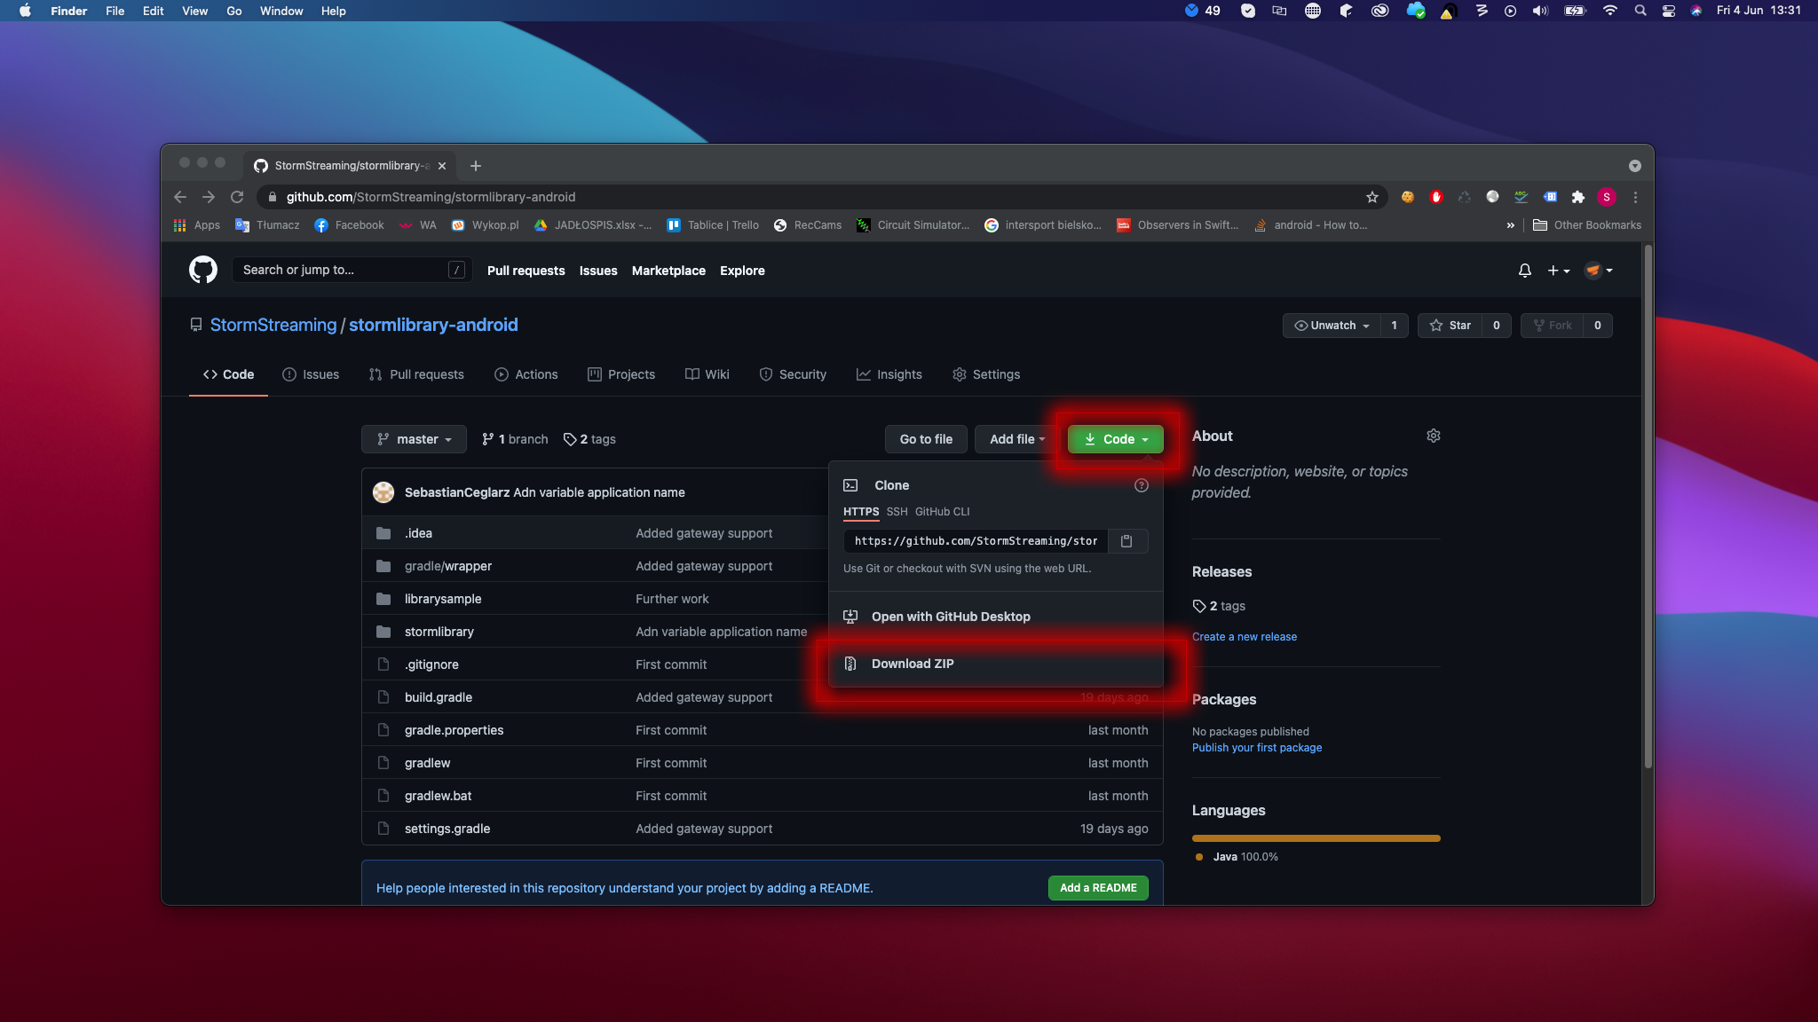The height and width of the screenshot is (1022, 1818).
Task: Open the Wiki tab
Action: 707,374
